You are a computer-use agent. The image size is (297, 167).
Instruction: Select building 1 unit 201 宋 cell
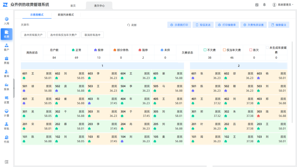coord(37,126)
